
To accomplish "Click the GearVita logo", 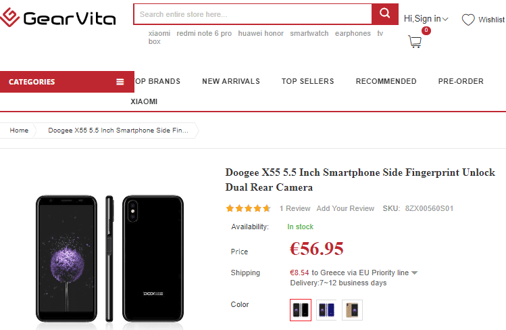I will (58, 18).
